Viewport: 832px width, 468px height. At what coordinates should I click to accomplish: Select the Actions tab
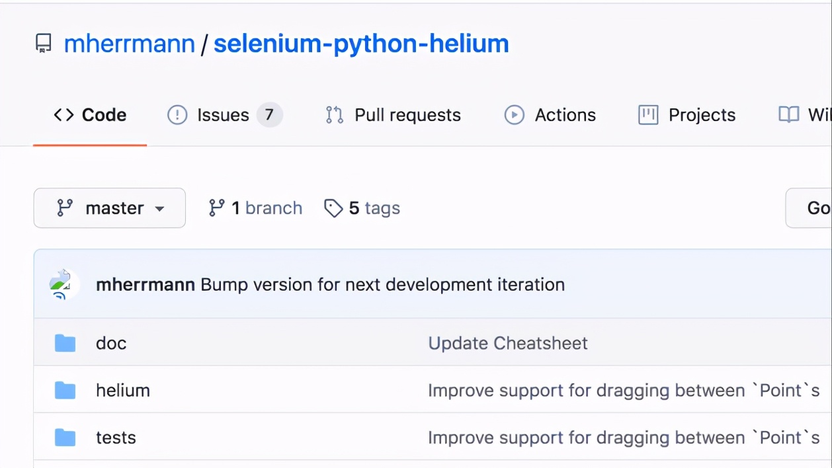point(550,115)
